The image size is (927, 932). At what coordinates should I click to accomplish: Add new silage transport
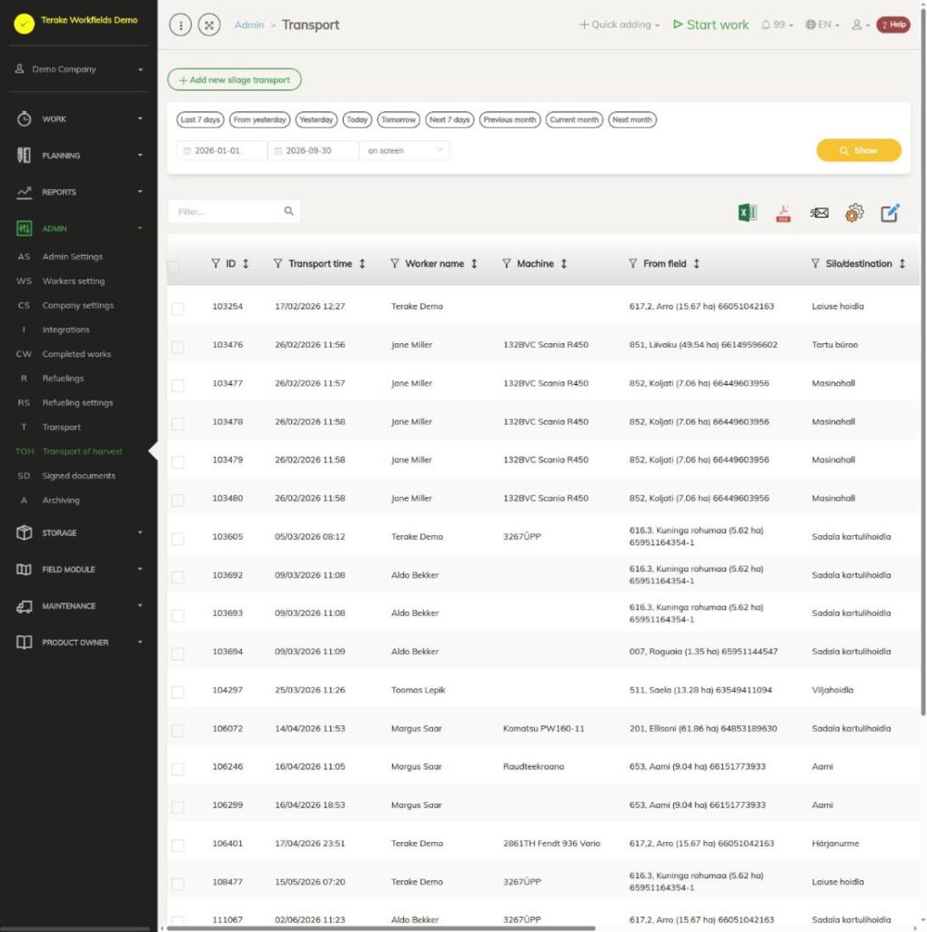(x=234, y=80)
